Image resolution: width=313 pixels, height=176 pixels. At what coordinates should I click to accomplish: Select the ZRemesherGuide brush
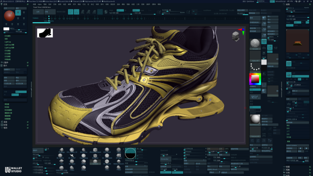(95, 150)
